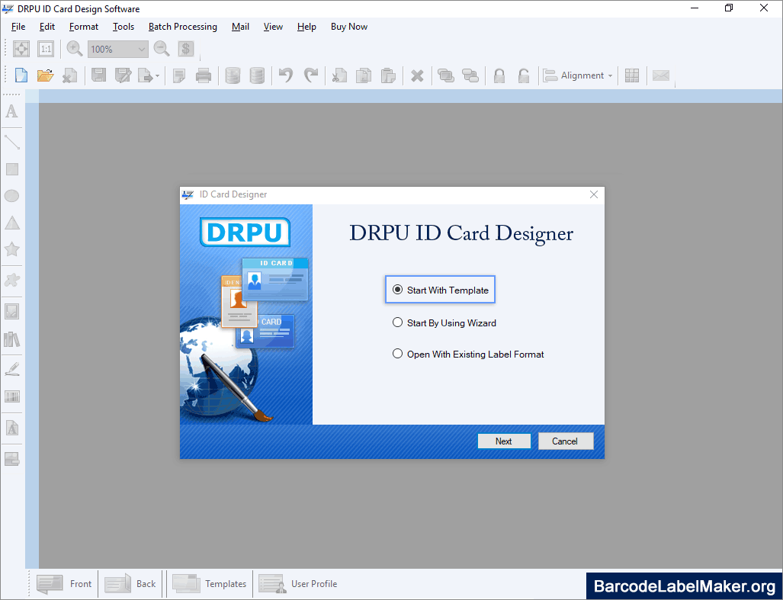Click the Fit to Window zoom icon
The width and height of the screenshot is (783, 600).
(21, 49)
